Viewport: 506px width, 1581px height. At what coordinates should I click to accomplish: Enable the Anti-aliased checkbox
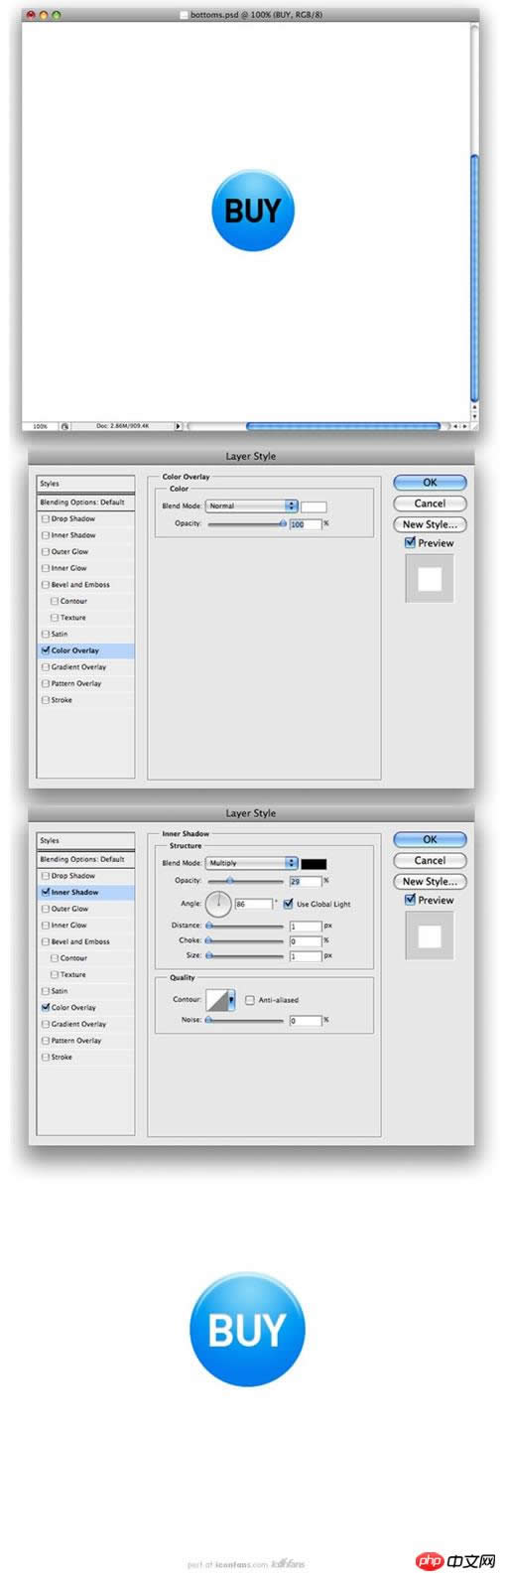click(250, 1000)
